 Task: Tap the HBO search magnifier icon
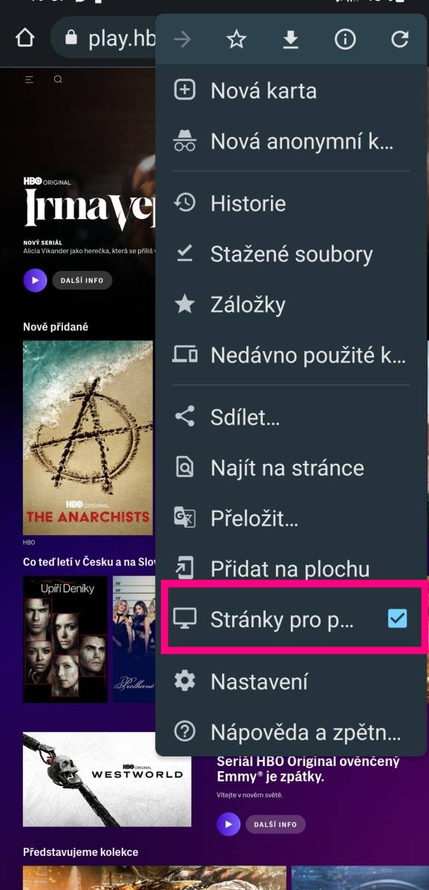click(58, 79)
